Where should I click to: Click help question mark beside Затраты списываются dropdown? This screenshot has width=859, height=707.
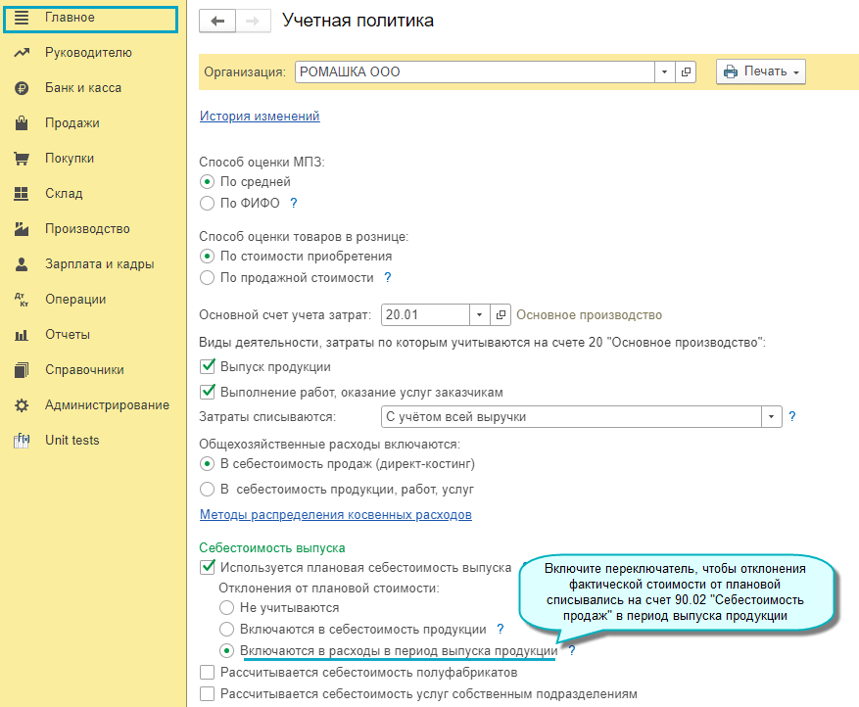(792, 417)
